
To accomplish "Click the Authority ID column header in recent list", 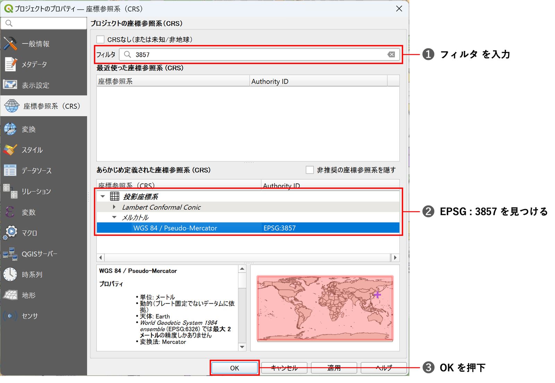I will coord(318,81).
